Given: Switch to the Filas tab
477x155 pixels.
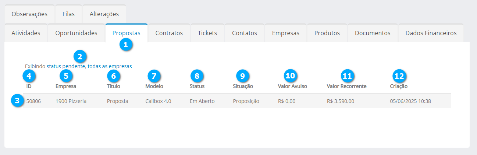Looking at the screenshot, I should click(x=68, y=14).
